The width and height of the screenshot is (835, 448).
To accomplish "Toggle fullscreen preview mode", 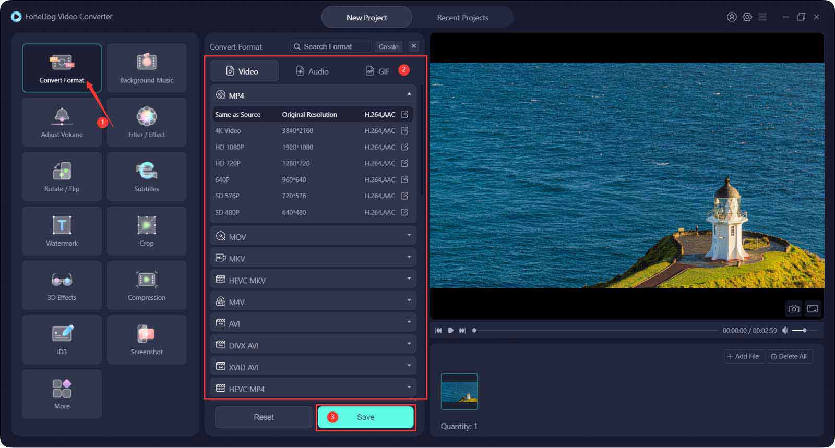I will [813, 309].
